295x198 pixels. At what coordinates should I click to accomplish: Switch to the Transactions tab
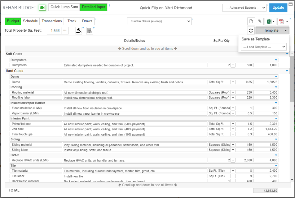(51, 21)
